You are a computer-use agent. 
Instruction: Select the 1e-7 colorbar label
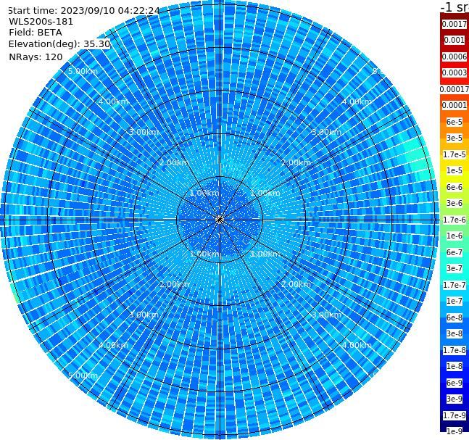tap(455, 301)
